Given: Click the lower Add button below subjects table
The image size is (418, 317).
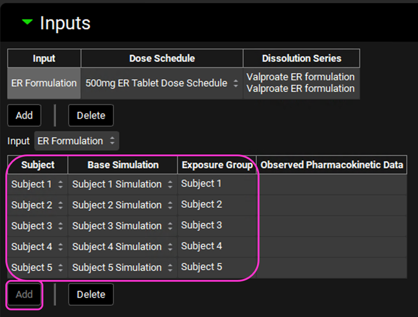Looking at the screenshot, I should (24, 294).
